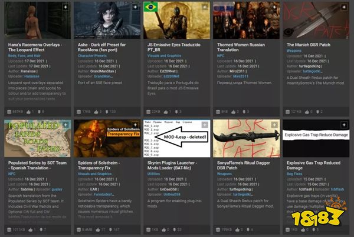354x237 pixels.
Task: Open JS Emissive Eyes Traduzido PT_BR title
Action: 174,47
